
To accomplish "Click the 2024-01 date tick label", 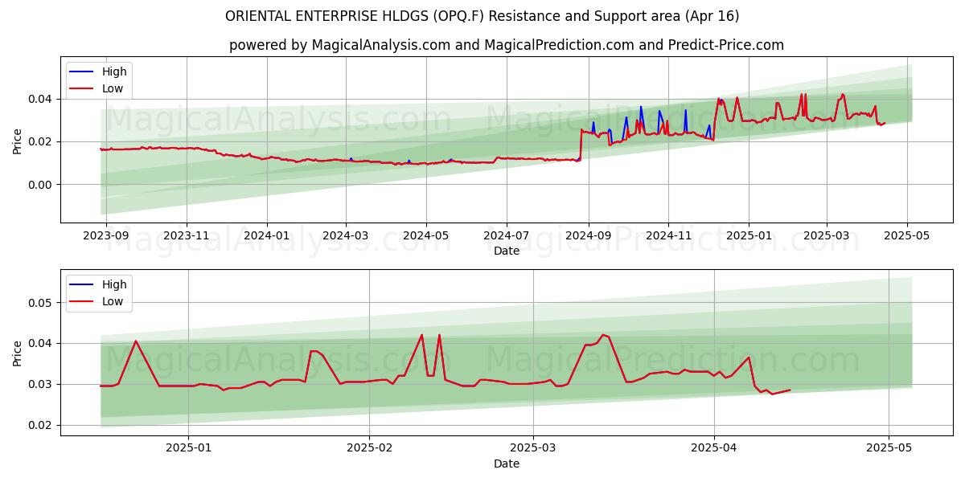I will click(266, 236).
